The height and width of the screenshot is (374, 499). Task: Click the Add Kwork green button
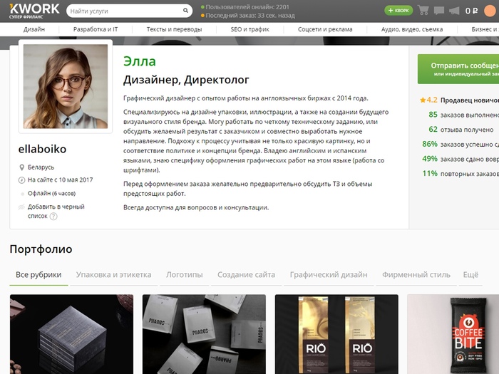click(398, 11)
